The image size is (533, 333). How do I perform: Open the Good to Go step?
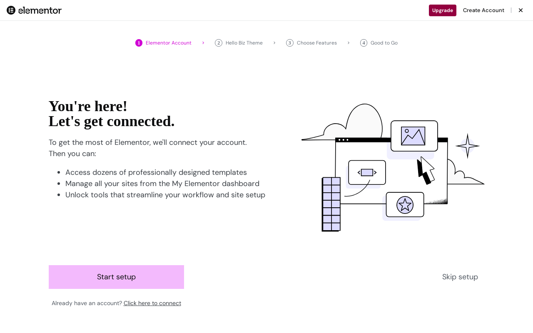[384, 43]
